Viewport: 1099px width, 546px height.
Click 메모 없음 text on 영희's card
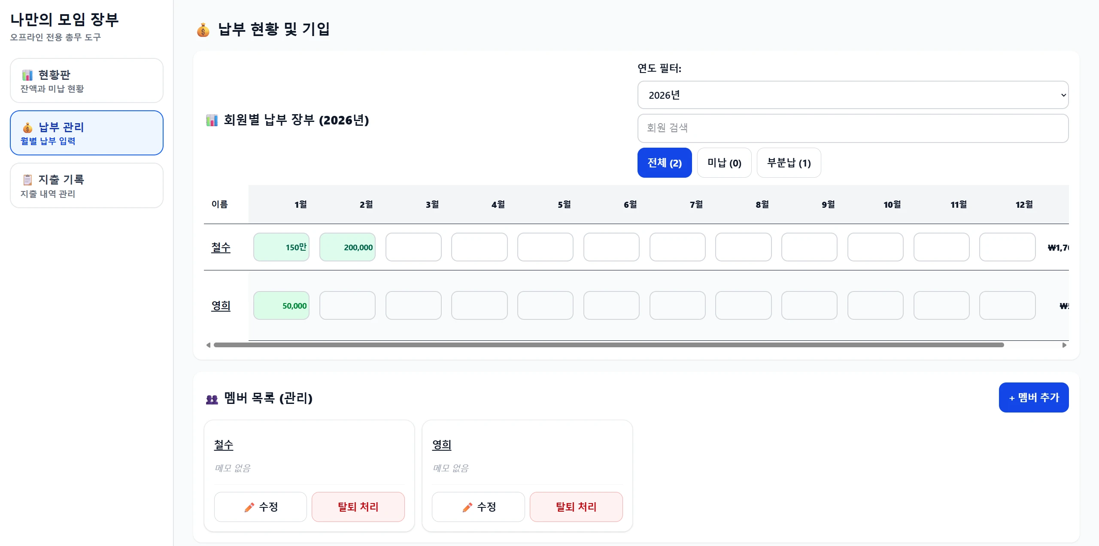pos(451,468)
